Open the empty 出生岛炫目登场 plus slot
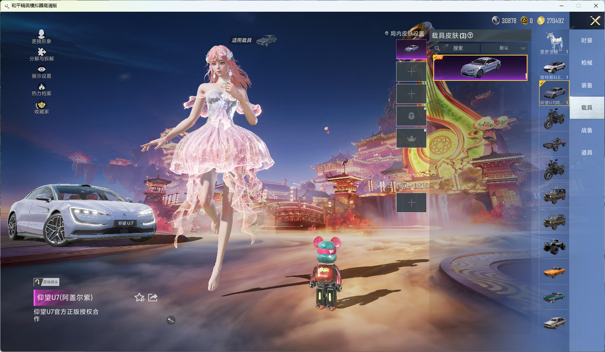Image resolution: width=605 pixels, height=352 pixels. coord(411,203)
